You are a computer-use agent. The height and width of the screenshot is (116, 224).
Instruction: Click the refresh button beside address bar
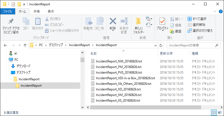coord(161,45)
